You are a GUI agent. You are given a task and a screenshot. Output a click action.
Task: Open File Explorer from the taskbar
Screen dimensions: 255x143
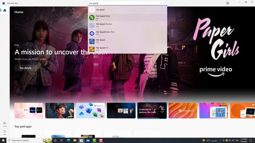click(x=75, y=140)
